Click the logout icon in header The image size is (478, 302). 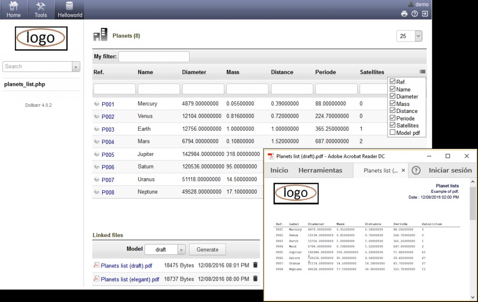[x=425, y=14]
